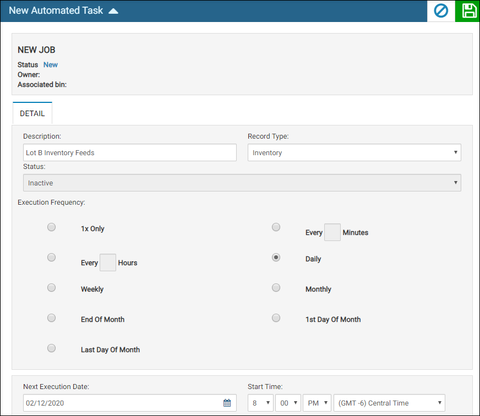Image resolution: width=480 pixels, height=416 pixels.
Task: Choose the Last Day Of Month option
Action: coord(51,348)
